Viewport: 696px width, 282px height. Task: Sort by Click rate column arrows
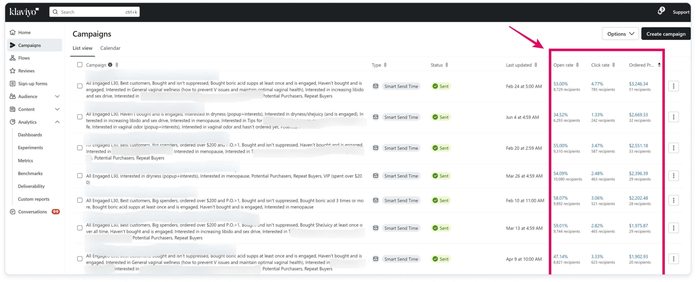coord(613,65)
